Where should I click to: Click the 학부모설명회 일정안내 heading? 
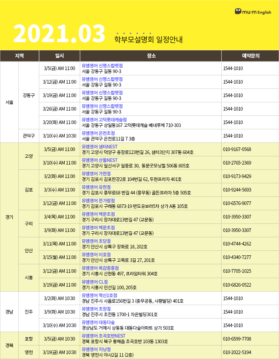click(148, 39)
